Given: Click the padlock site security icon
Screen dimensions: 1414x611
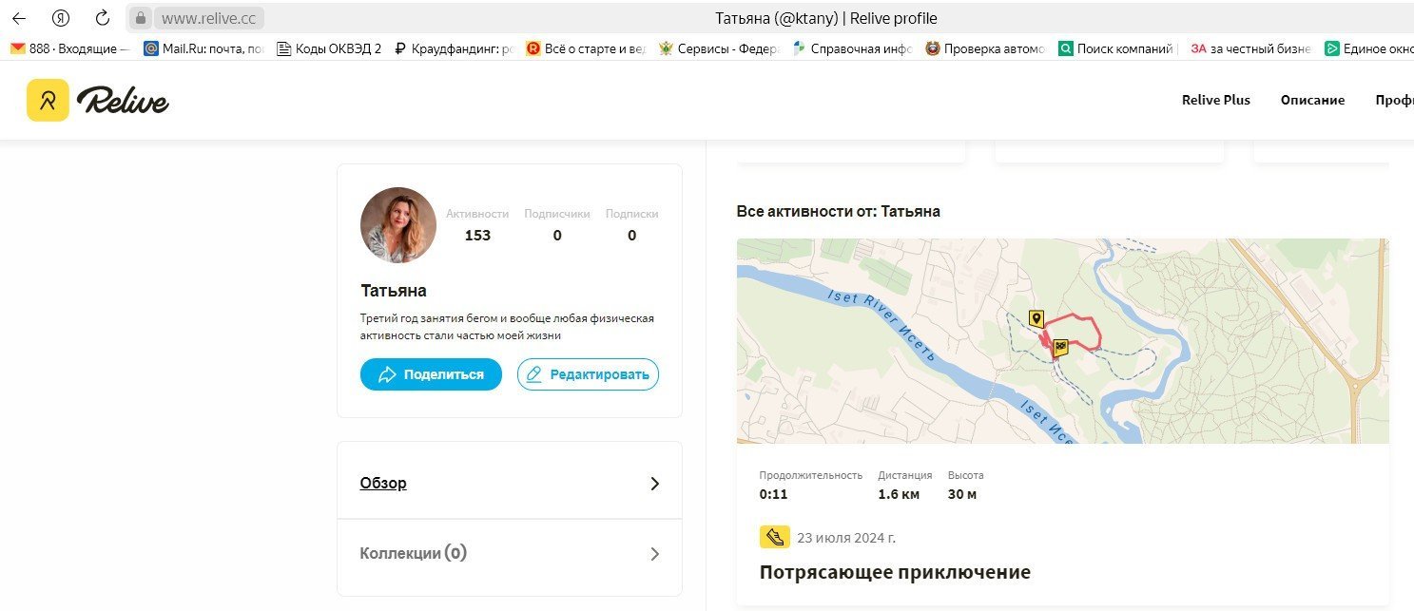Looking at the screenshot, I should (141, 18).
